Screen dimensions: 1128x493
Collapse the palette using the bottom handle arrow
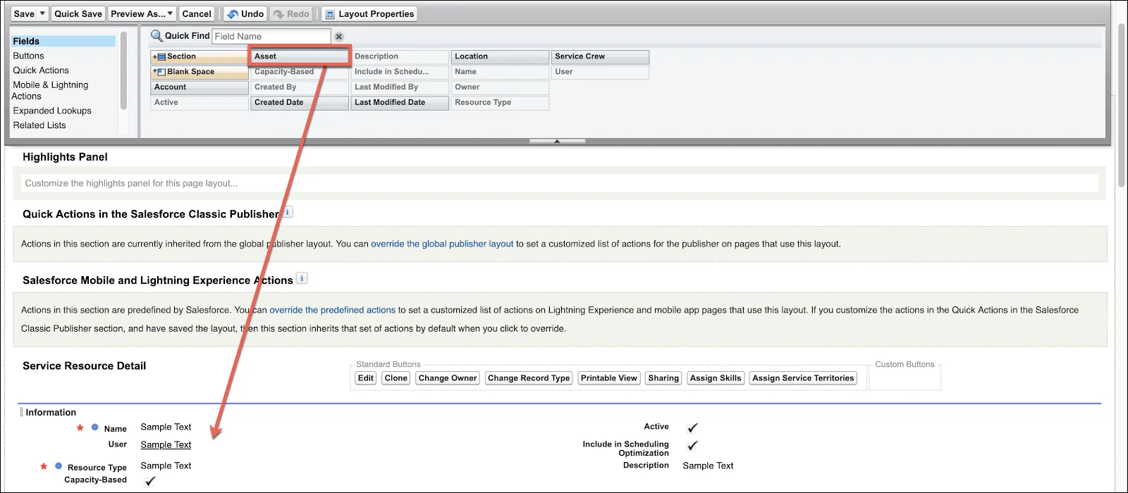557,141
